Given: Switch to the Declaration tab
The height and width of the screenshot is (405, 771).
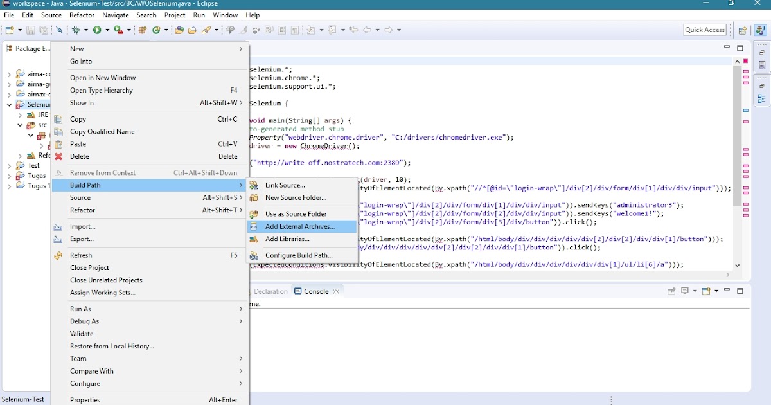Looking at the screenshot, I should coord(270,291).
